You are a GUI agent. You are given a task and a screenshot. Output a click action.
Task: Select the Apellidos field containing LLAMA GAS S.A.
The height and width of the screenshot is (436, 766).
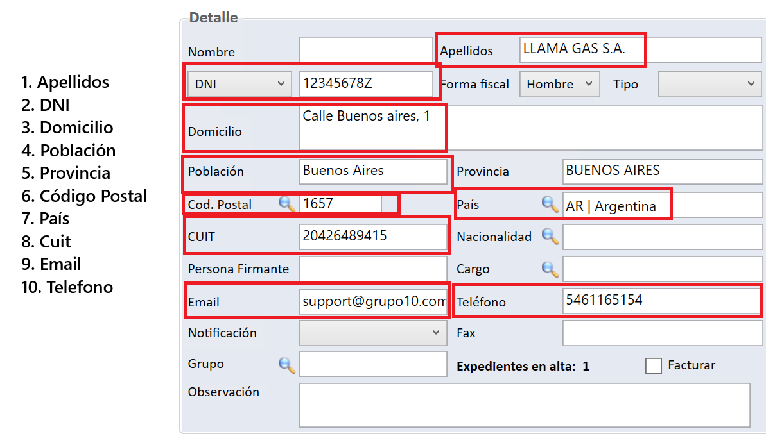pos(640,50)
